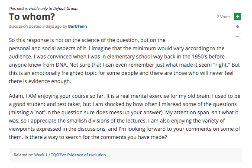Click the line 'there is evidence enough.'
252x168 pixels.
pyautogui.click(x=40, y=81)
